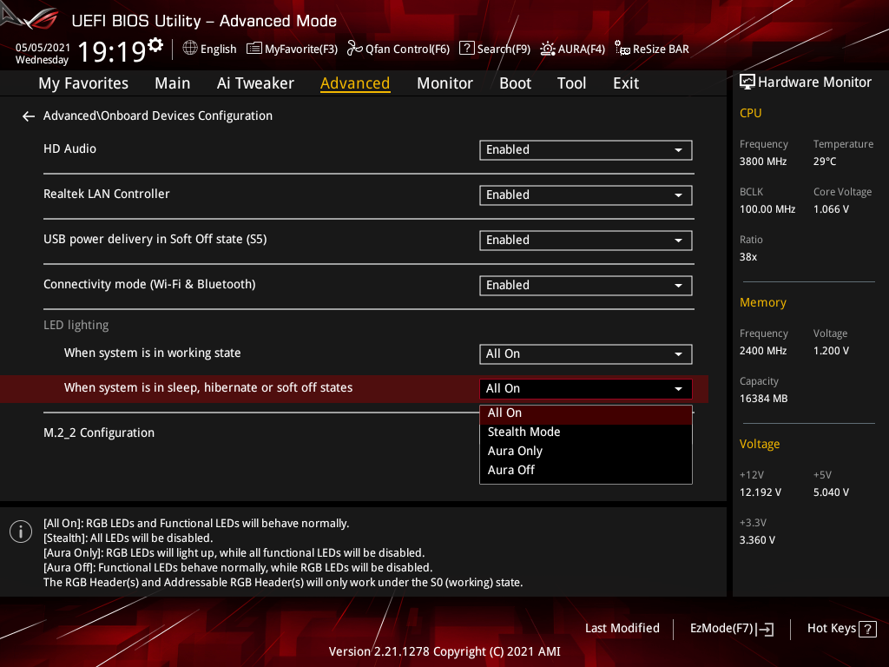
Task: Switch to My Favorites tab
Action: tap(83, 83)
